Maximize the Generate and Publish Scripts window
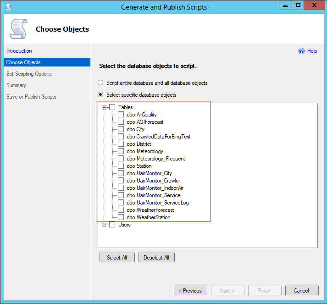Viewport: 327px width, 304px height. pos(298,6)
